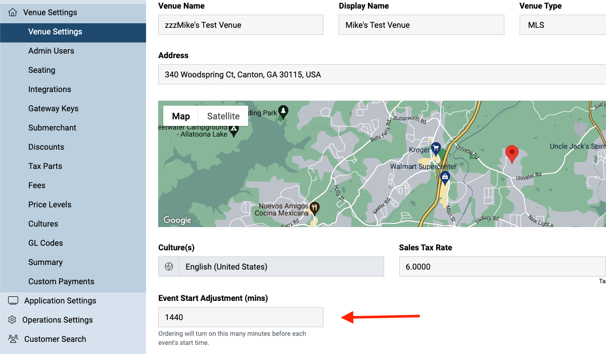This screenshot has width=606, height=354.
Task: Go to Tax Parts settings
Action: (x=45, y=166)
